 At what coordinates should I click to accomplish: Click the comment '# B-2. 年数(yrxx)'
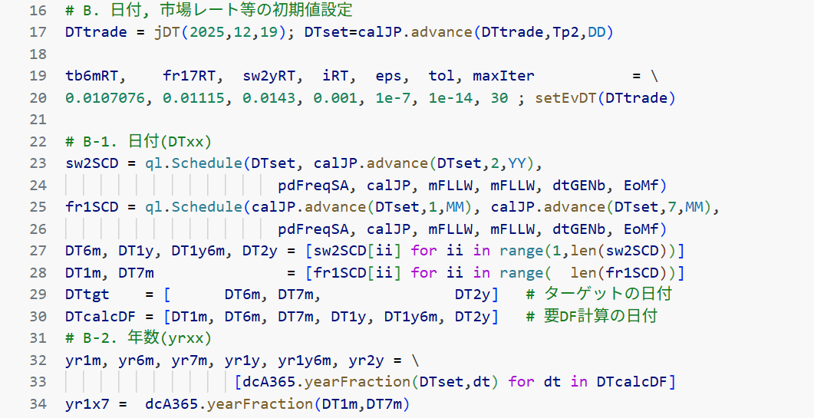click(139, 338)
